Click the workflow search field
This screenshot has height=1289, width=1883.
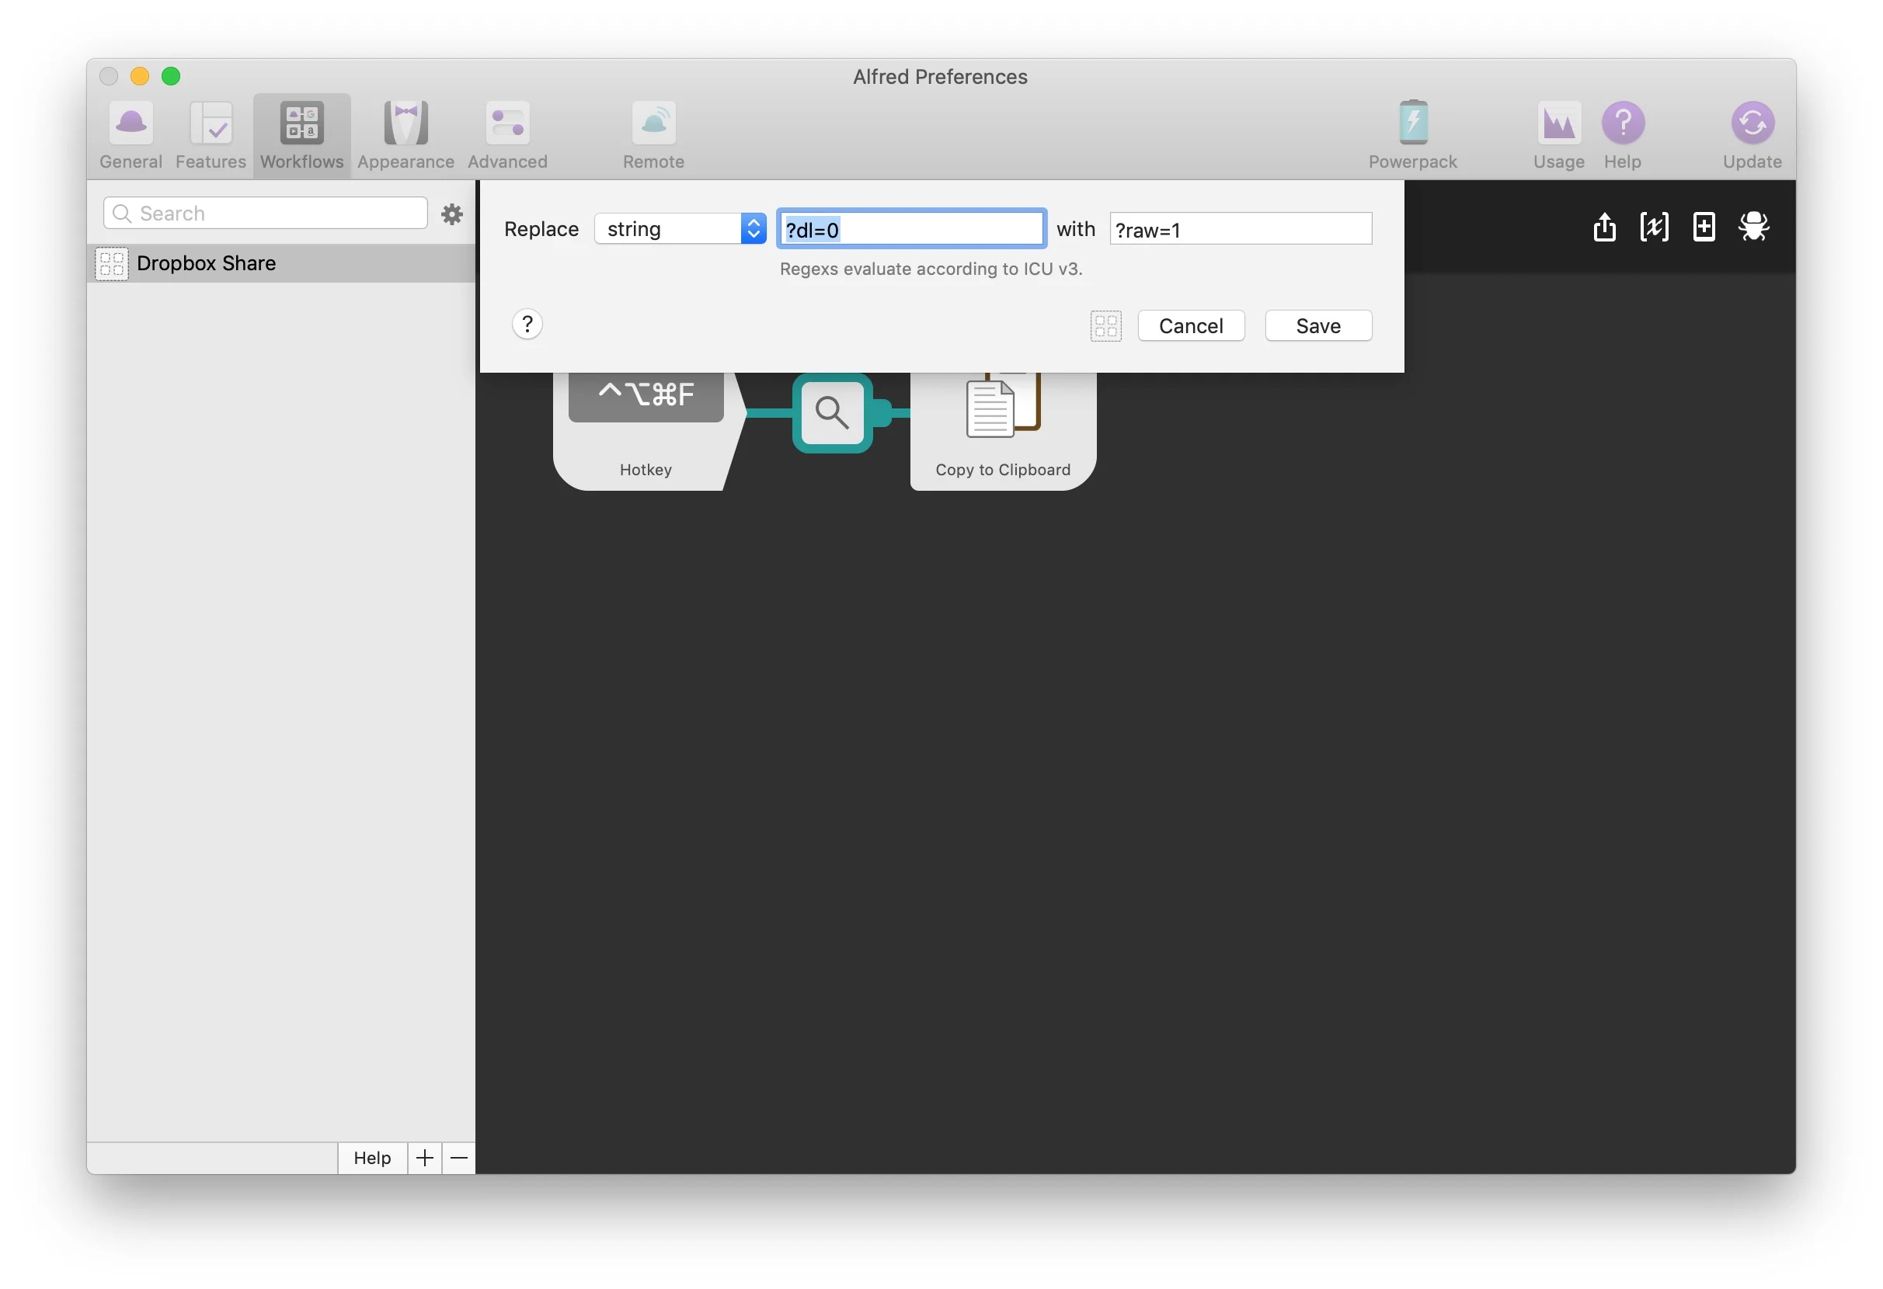click(265, 213)
